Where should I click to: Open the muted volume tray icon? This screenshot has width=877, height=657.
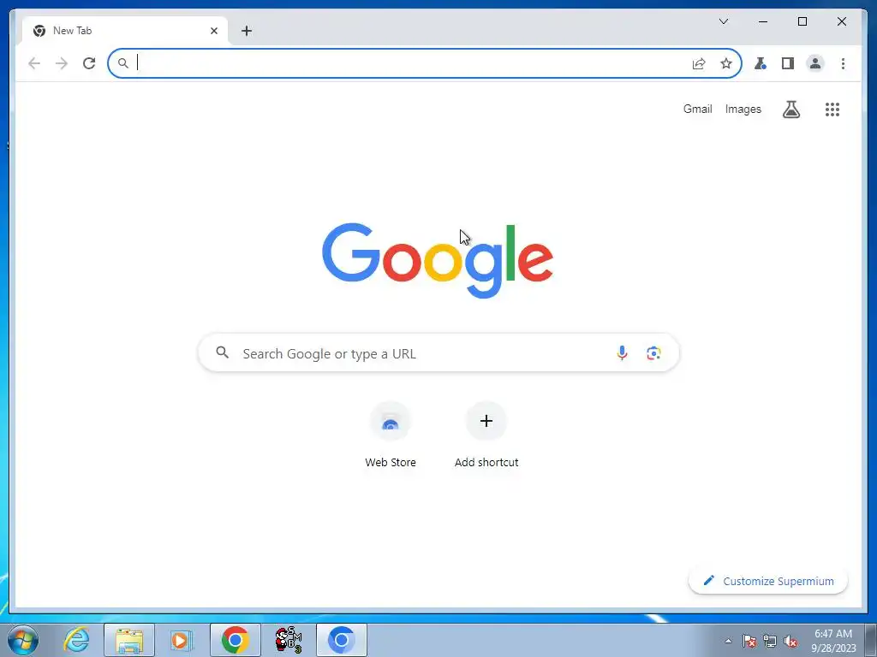pos(790,641)
